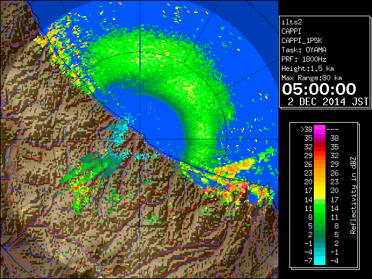Click the 'Height:1.5 km' text
The height and width of the screenshot is (279, 372).
(307, 69)
